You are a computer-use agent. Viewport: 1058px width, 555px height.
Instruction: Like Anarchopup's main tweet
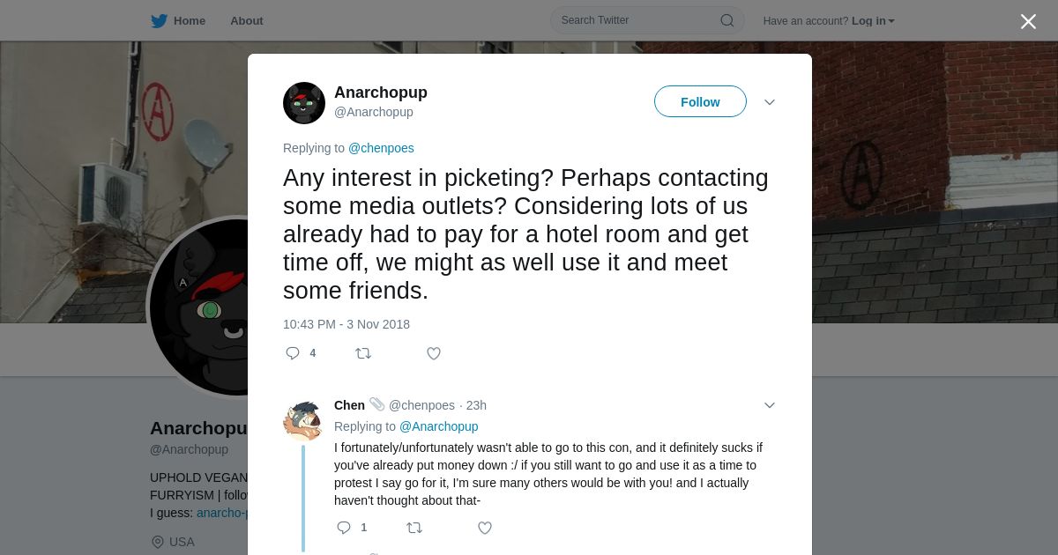point(434,353)
